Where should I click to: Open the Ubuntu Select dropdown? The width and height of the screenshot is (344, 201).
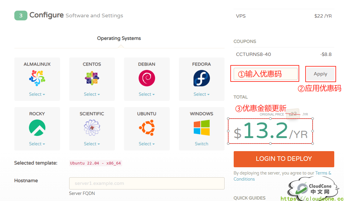click(x=147, y=144)
